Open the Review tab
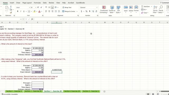169x95 pixels. 51,3
